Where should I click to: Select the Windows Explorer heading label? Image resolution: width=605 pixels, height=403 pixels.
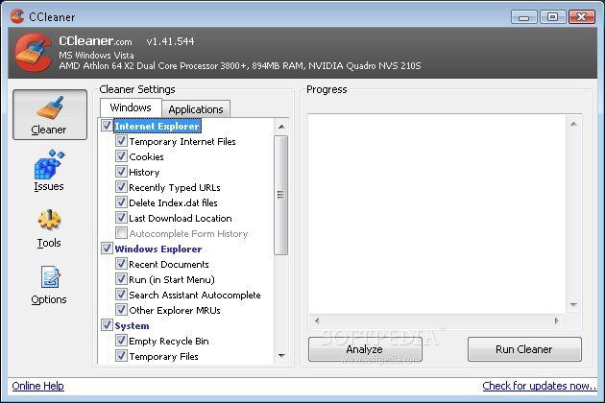click(x=158, y=249)
